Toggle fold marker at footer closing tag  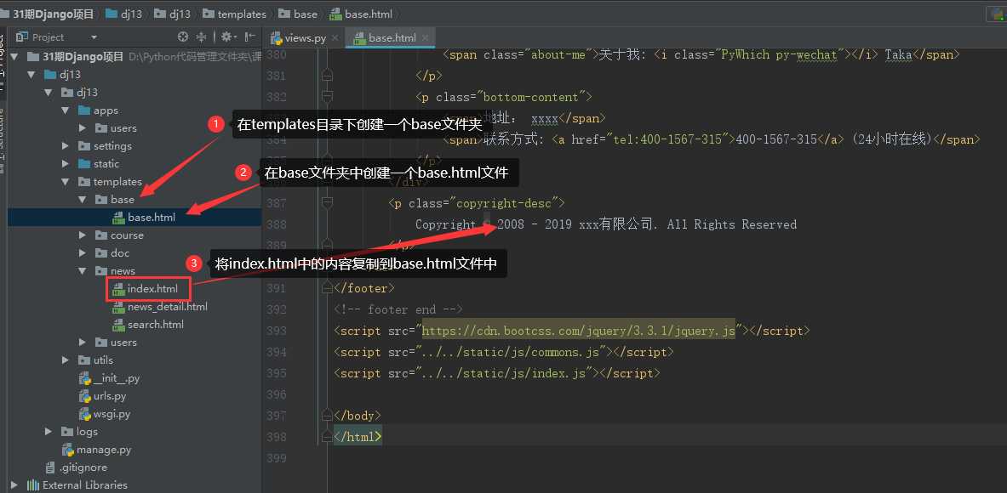[327, 288]
